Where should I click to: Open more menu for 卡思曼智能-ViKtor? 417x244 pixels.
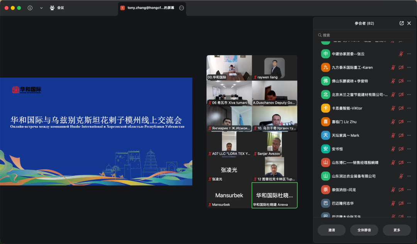409,108
